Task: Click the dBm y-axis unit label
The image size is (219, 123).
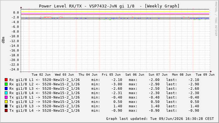Action: (x=3, y=40)
